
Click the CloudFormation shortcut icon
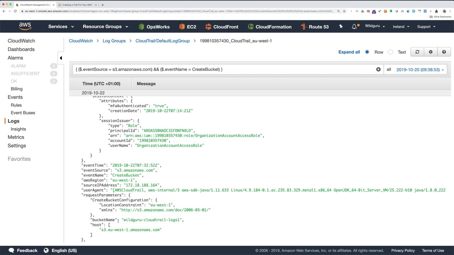251,27
